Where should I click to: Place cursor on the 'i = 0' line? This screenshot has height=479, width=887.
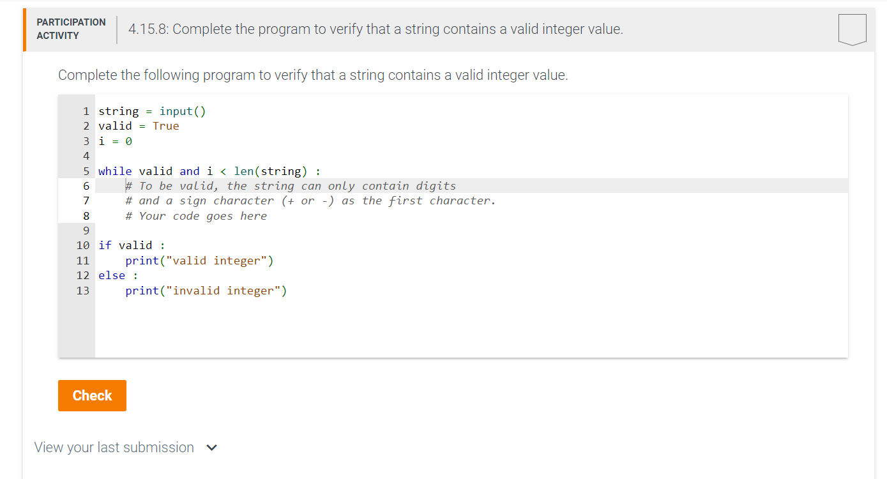tap(116, 141)
